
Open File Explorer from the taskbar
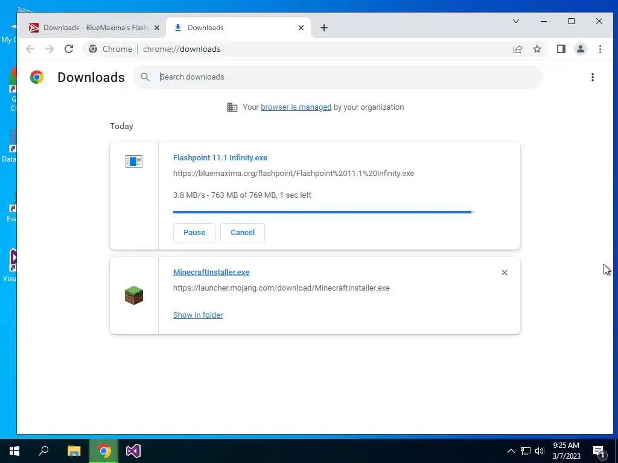click(x=74, y=451)
